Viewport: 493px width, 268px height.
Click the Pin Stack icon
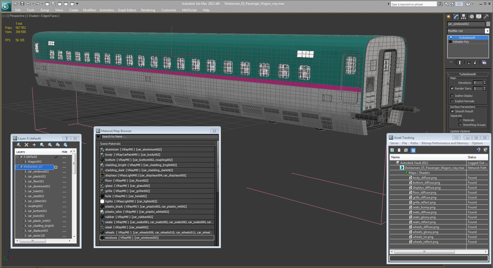tap(451, 62)
